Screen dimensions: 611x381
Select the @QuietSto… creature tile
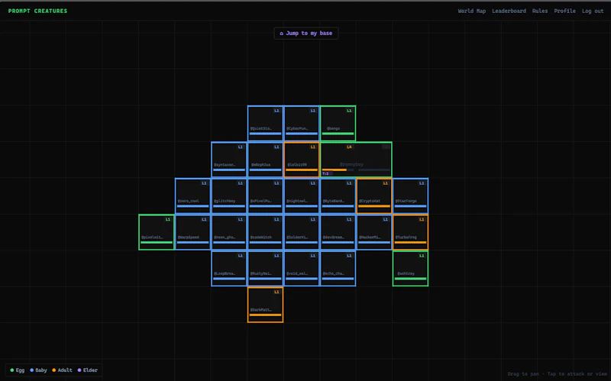265,123
